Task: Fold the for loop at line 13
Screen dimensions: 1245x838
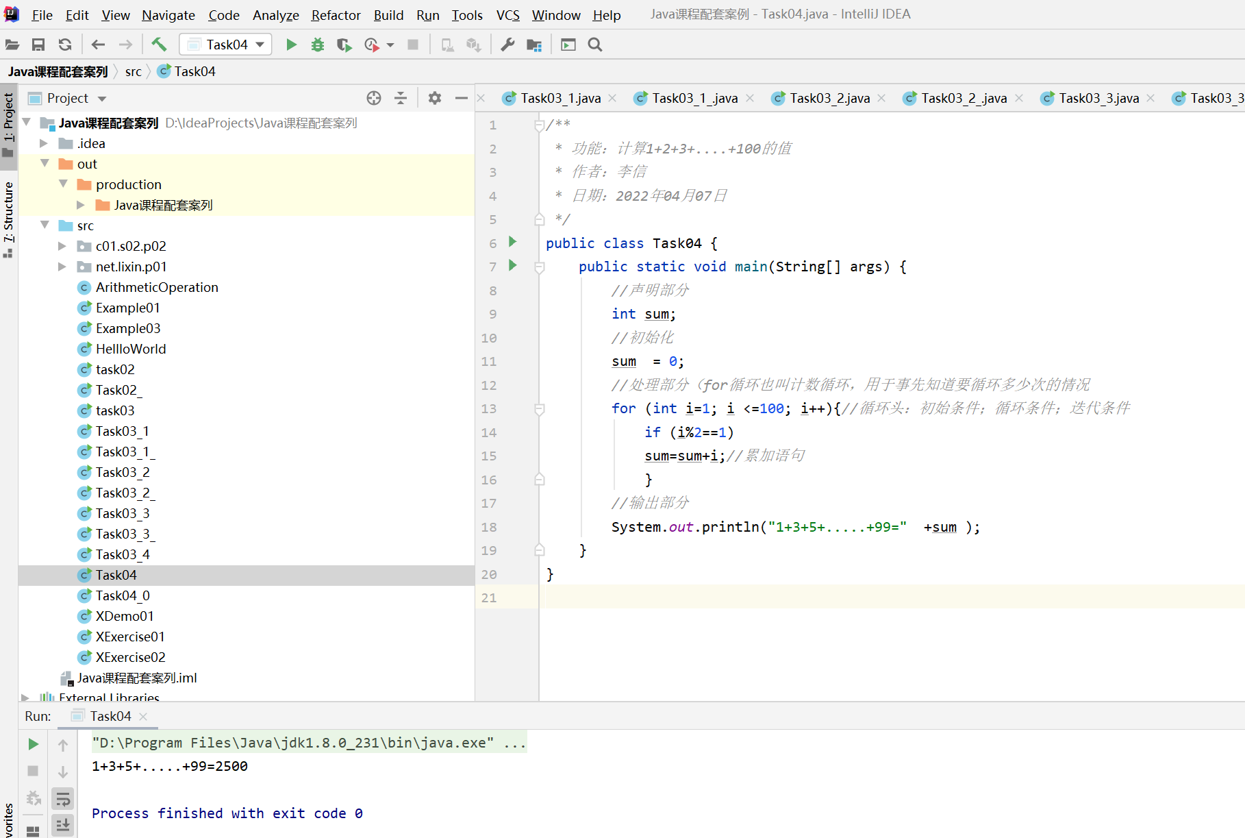Action: [539, 409]
